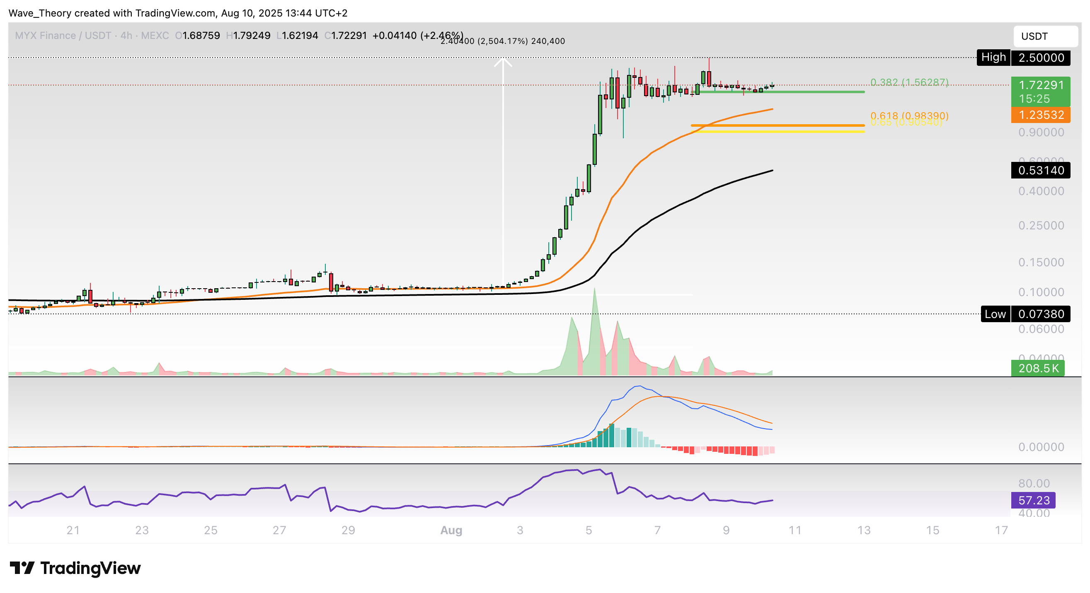The width and height of the screenshot is (1090, 593).
Task: Select the 0.618 (0.98390) Fibonacci label
Action: coord(909,115)
